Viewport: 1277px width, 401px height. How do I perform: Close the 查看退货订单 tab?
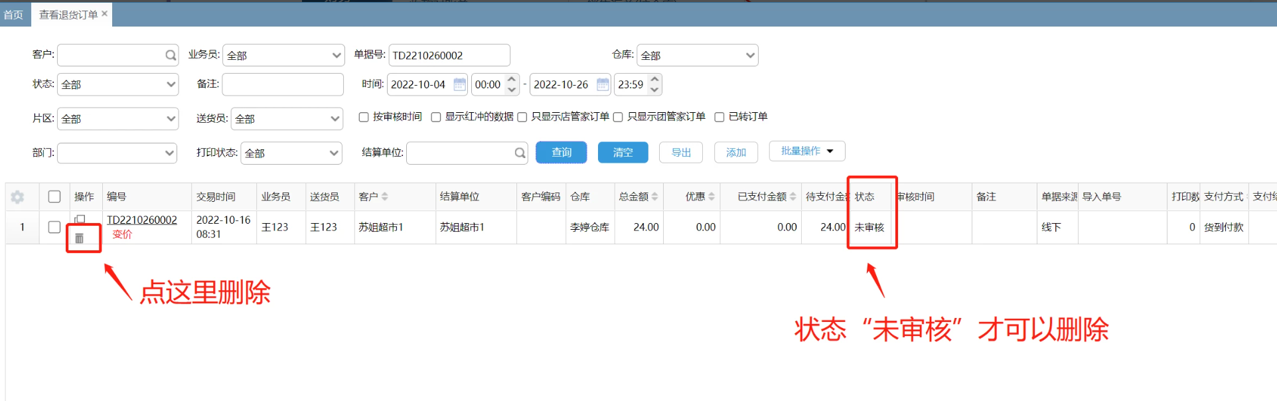(104, 14)
